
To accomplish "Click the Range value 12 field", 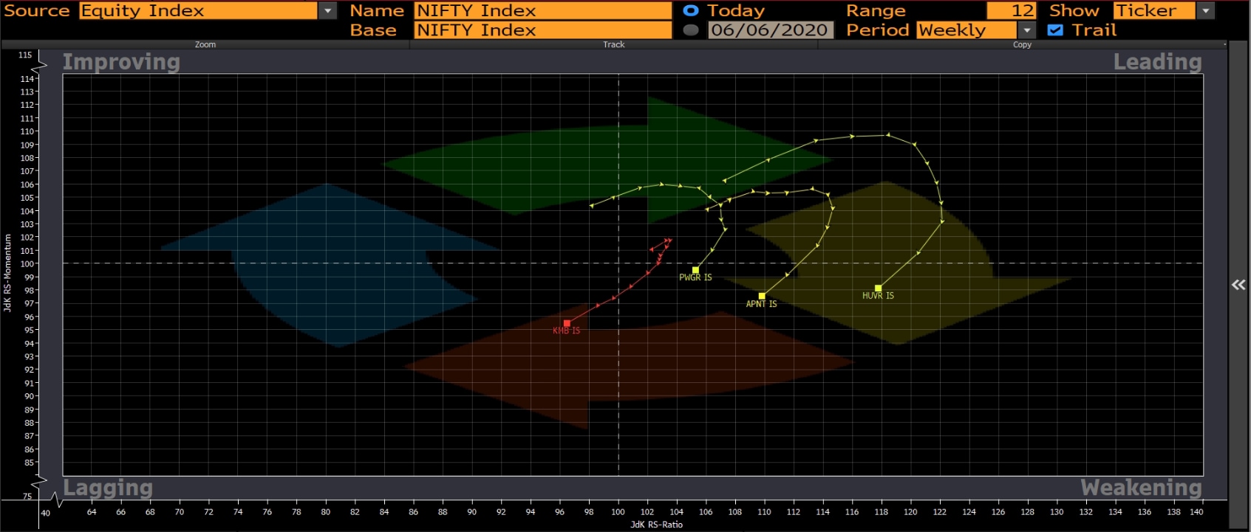I will point(1011,11).
